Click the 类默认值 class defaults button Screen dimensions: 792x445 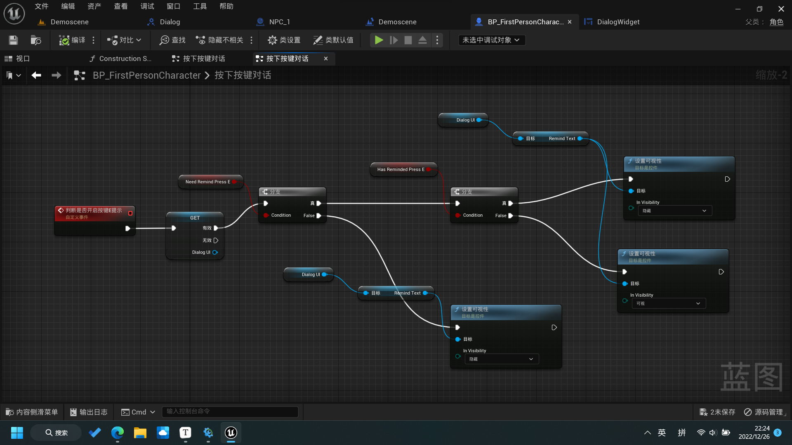[x=333, y=40]
